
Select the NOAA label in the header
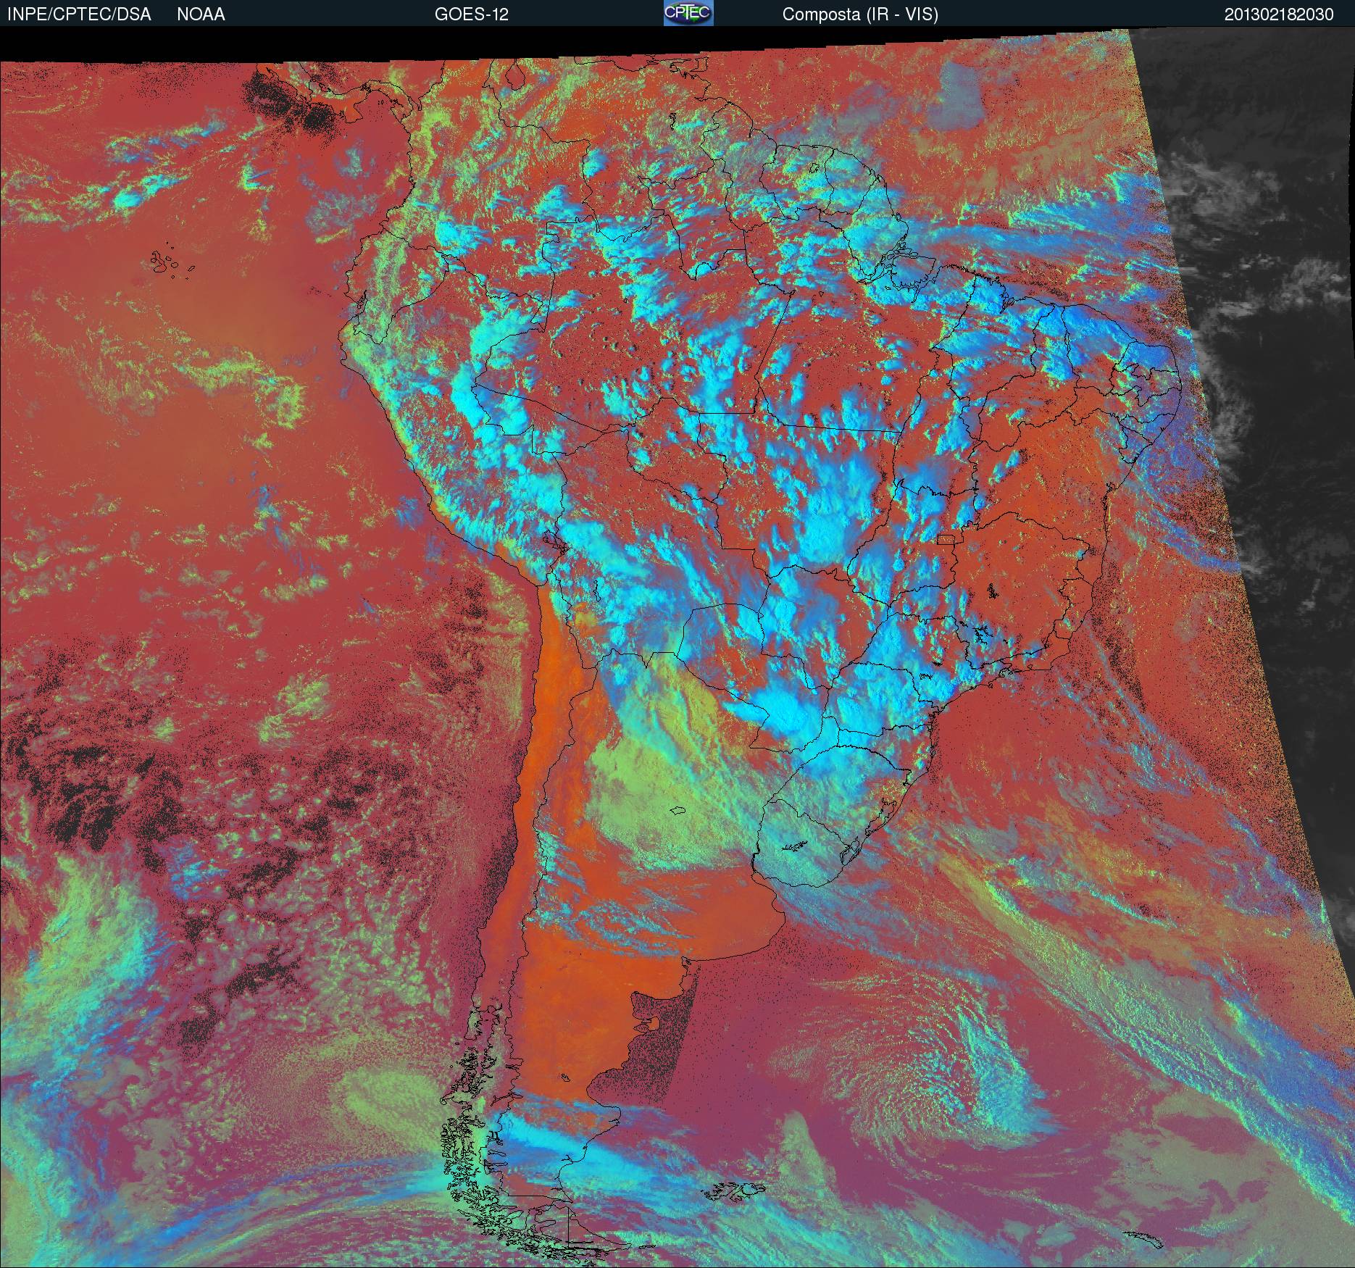pyautogui.click(x=201, y=14)
